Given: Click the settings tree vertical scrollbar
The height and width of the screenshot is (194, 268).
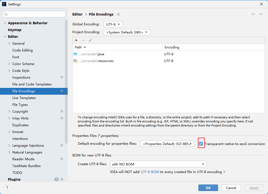Looking at the screenshot, I should click(x=66, y=82).
